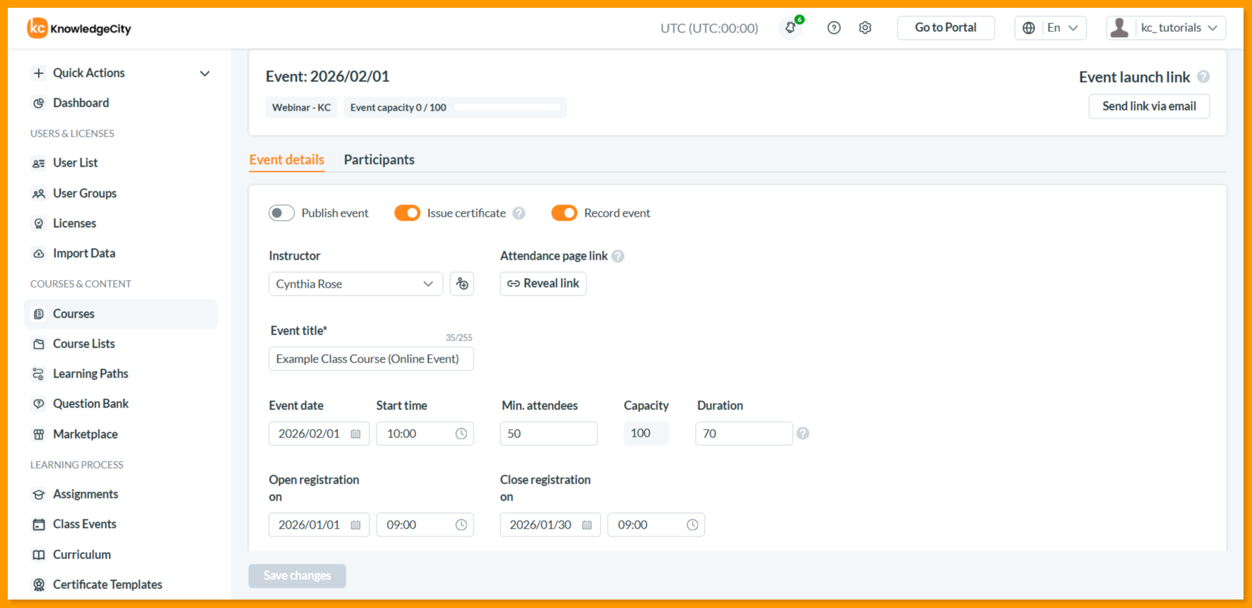Click the Duration help icon
Viewport: 1252px width, 608px height.
pyautogui.click(x=803, y=434)
